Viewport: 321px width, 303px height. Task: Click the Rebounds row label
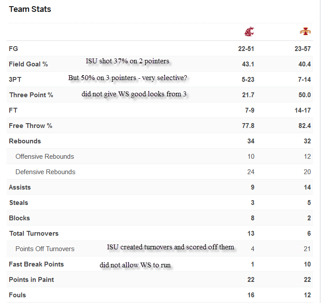[x=25, y=141]
